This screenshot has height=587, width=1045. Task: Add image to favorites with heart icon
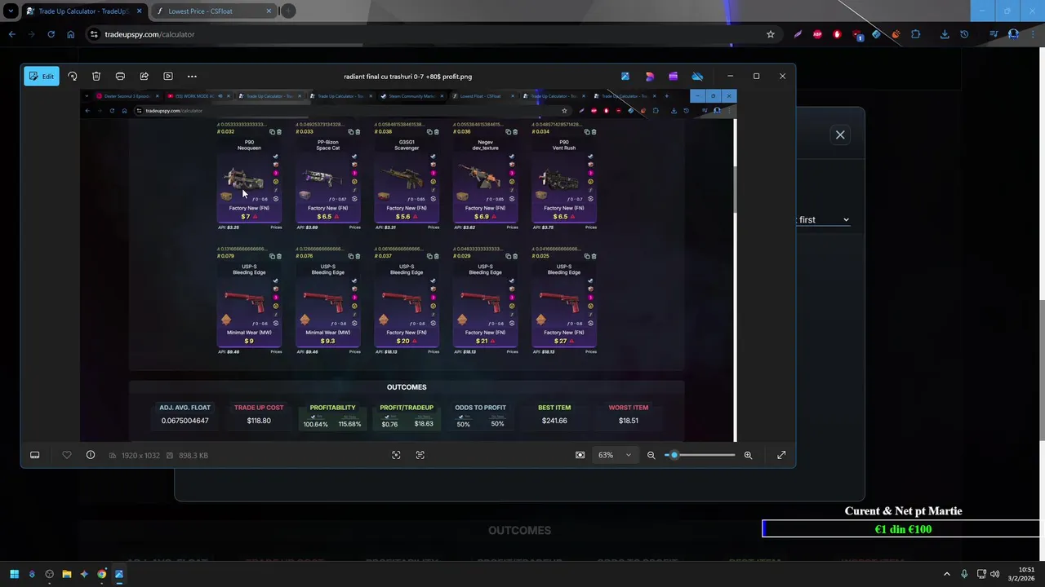coord(67,455)
